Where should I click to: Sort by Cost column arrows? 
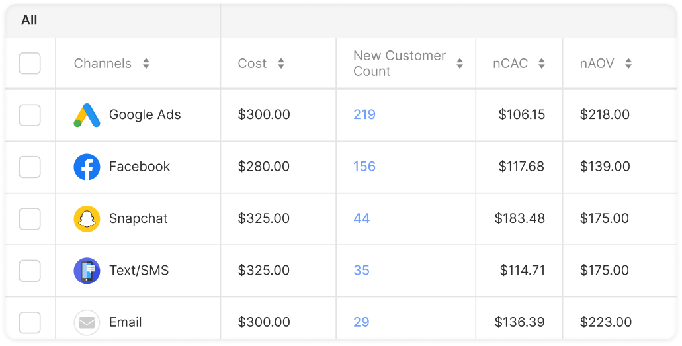tap(281, 64)
